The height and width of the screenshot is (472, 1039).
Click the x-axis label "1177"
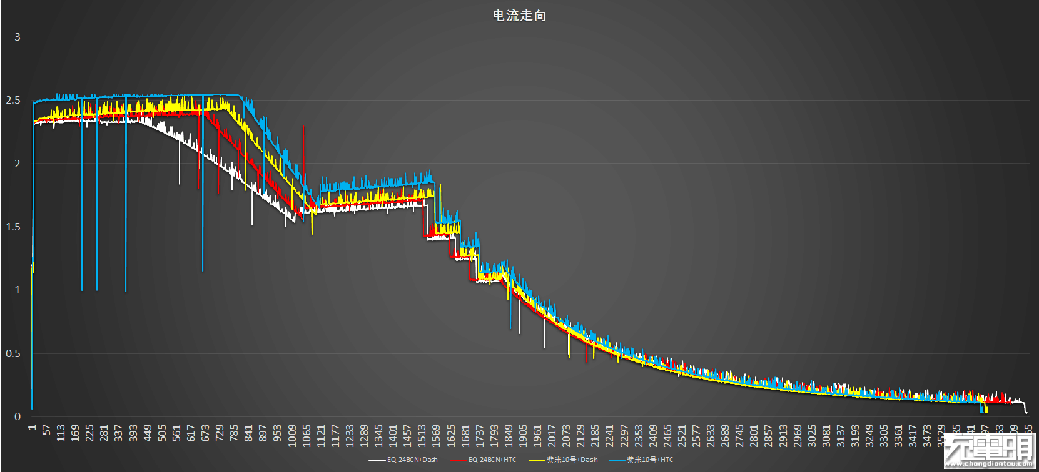click(335, 435)
